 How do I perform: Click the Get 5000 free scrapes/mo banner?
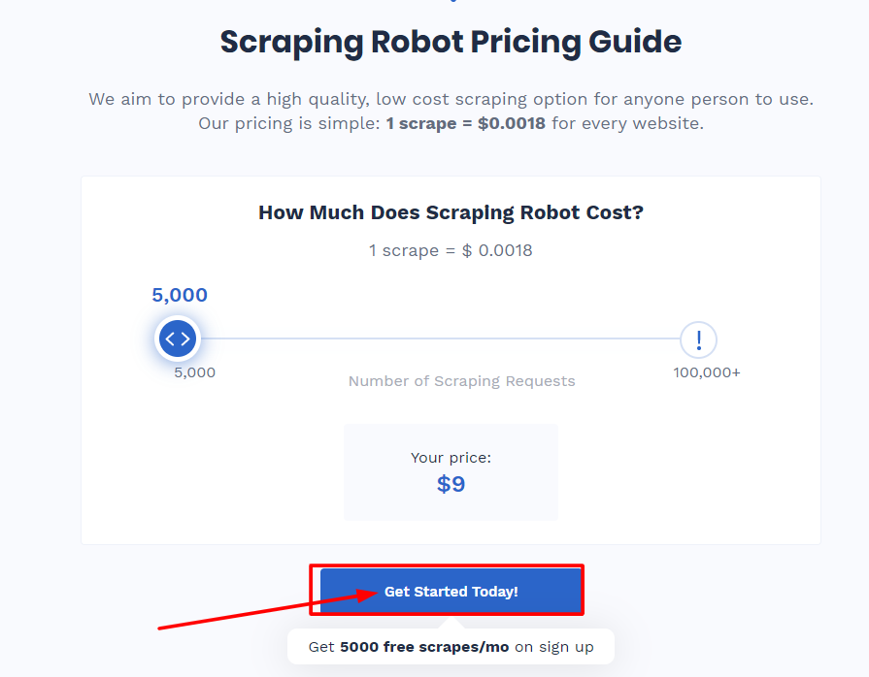point(450,646)
